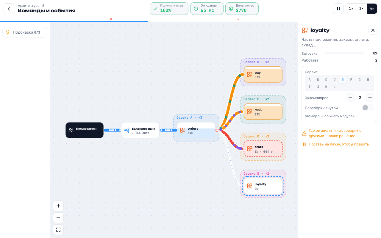Click the 'Деньги/мес' $770 metric

242,9
